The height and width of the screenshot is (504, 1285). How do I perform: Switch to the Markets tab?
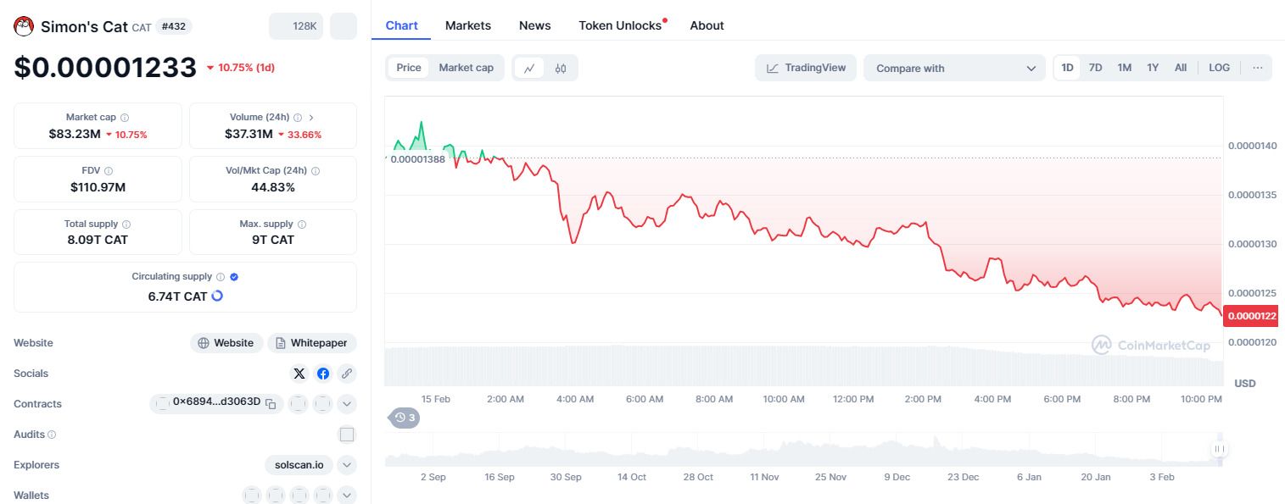(468, 25)
